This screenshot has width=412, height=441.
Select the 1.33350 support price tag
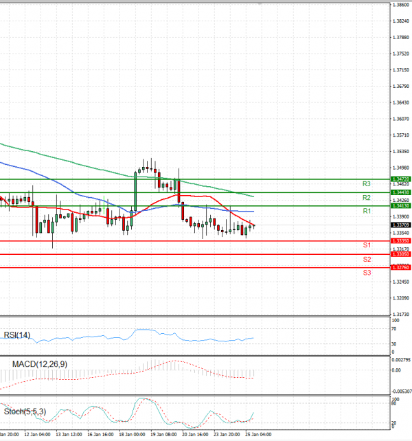point(401,240)
